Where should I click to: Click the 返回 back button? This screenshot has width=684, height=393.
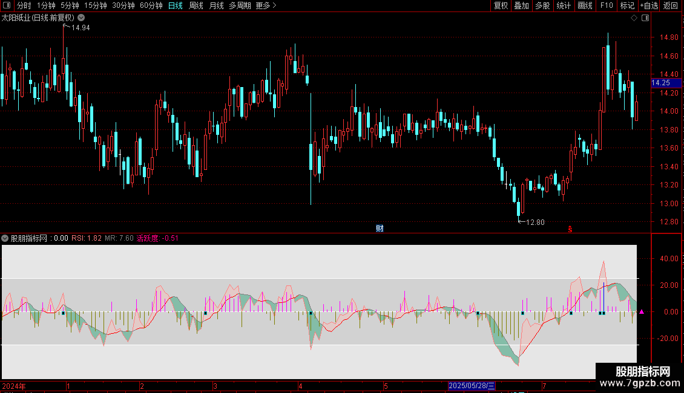point(671,5)
